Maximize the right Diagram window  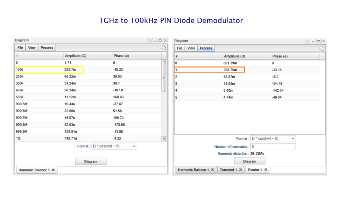[318, 41]
